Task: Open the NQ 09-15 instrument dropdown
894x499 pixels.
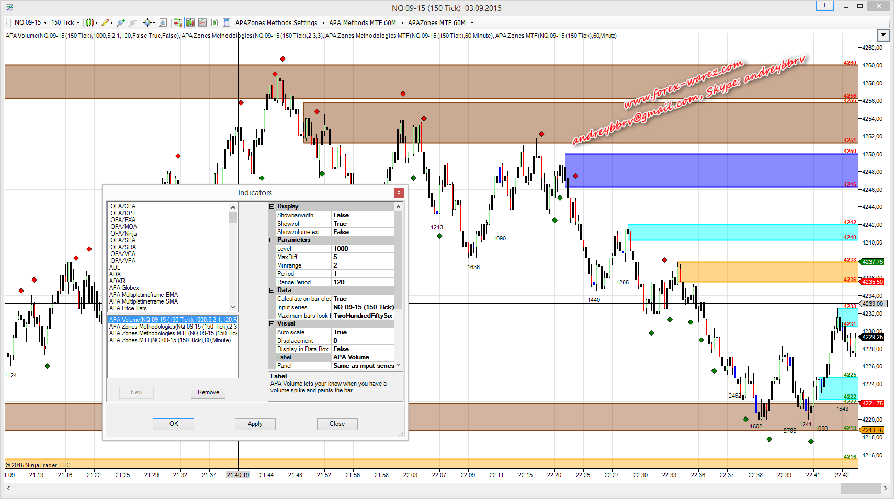Action: (x=30, y=22)
